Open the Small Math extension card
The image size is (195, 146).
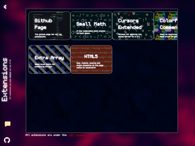(91, 26)
